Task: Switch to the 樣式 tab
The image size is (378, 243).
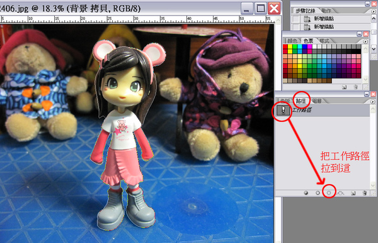Action: click(x=324, y=41)
